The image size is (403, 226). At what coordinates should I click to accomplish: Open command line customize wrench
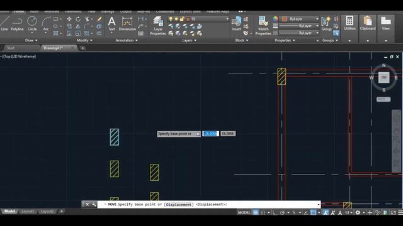(x=94, y=205)
